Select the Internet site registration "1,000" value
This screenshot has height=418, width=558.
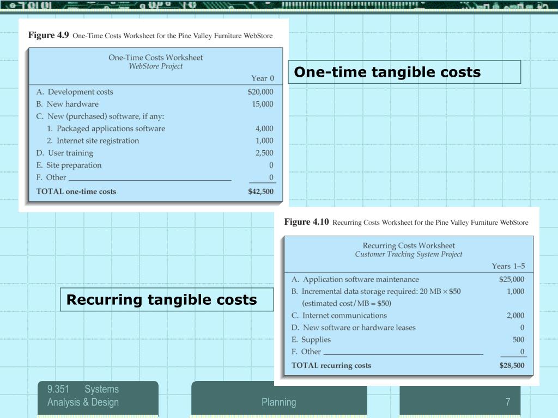(x=264, y=140)
